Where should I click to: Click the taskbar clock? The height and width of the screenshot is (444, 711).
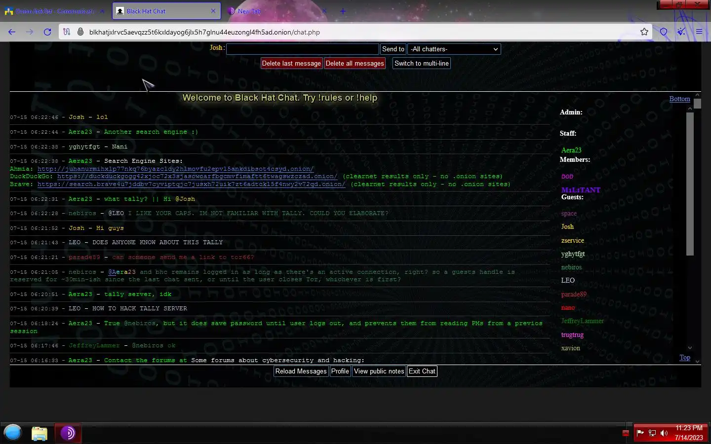[689, 433]
